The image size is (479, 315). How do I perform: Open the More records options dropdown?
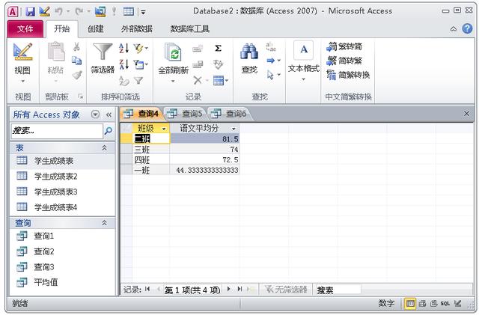click(220, 80)
